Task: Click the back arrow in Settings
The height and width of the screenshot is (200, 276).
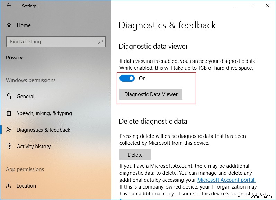Action: coord(8,6)
